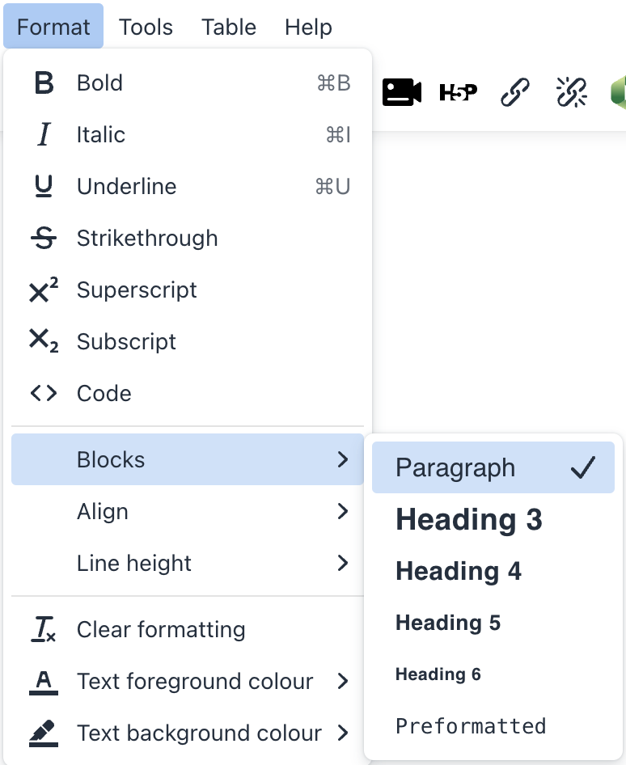The width and height of the screenshot is (626, 765).
Task: Insert H5P content from toolbar
Action: point(458,93)
